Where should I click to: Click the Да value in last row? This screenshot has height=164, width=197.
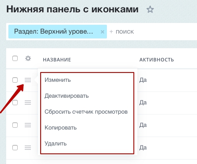[x=143, y=148]
